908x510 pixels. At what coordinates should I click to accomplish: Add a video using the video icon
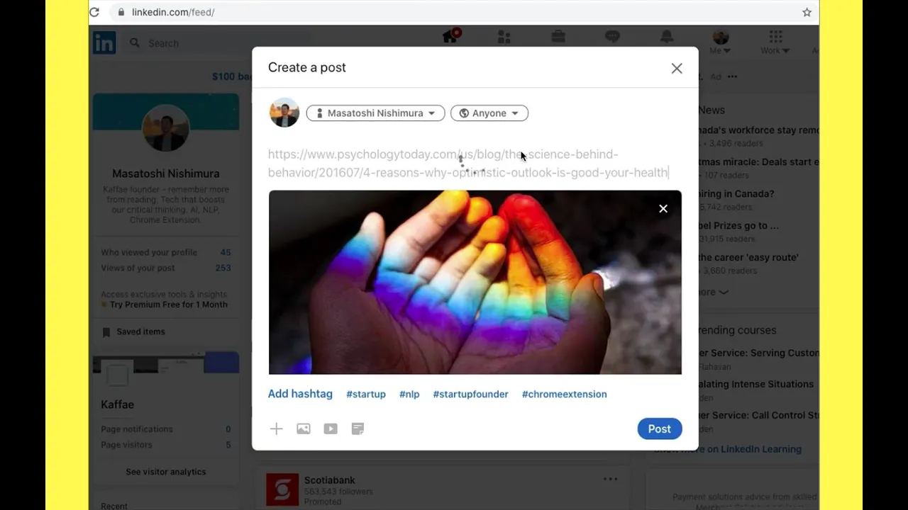pyautogui.click(x=331, y=429)
